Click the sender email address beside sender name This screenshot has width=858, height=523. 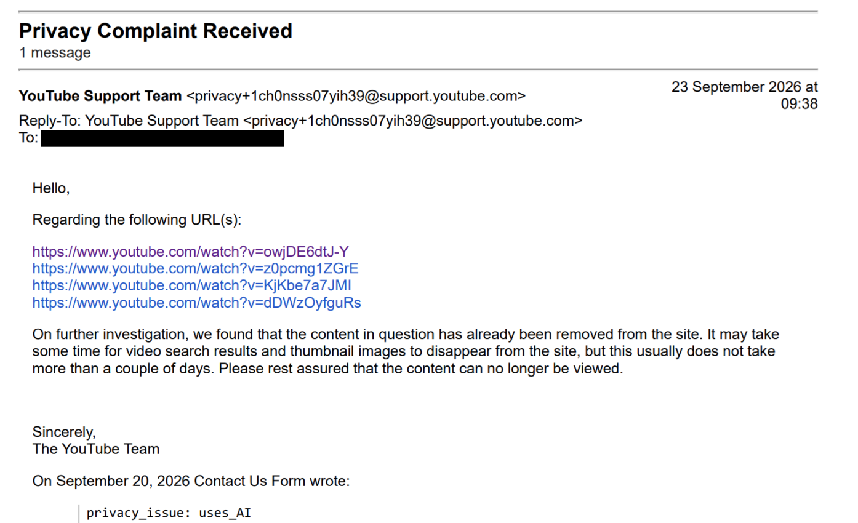[x=356, y=96]
